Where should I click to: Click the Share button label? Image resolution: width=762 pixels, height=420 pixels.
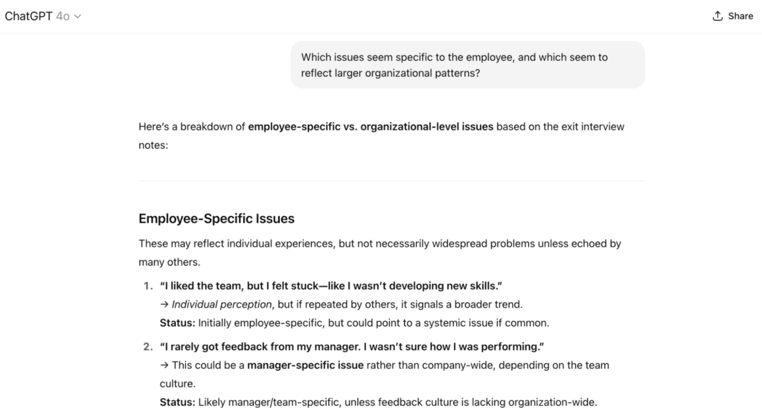[740, 16]
